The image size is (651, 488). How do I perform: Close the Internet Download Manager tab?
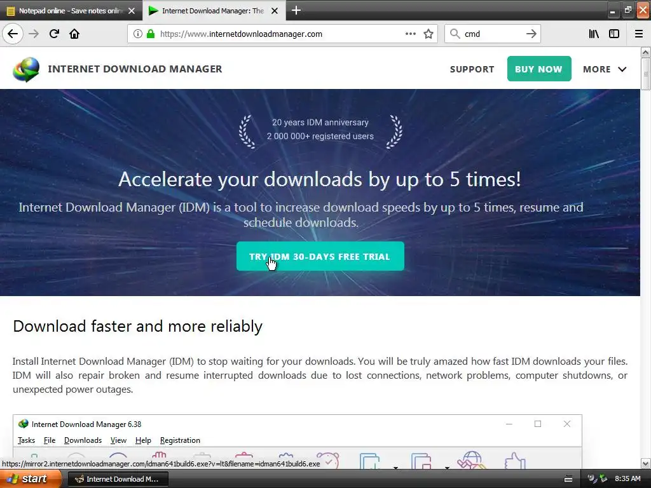click(275, 11)
